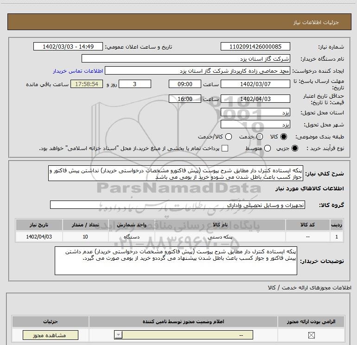Image resolution: width=357 pixels, height=345 pixels.
Task: Expand the license status dropdown arrow
Action: 118,335
